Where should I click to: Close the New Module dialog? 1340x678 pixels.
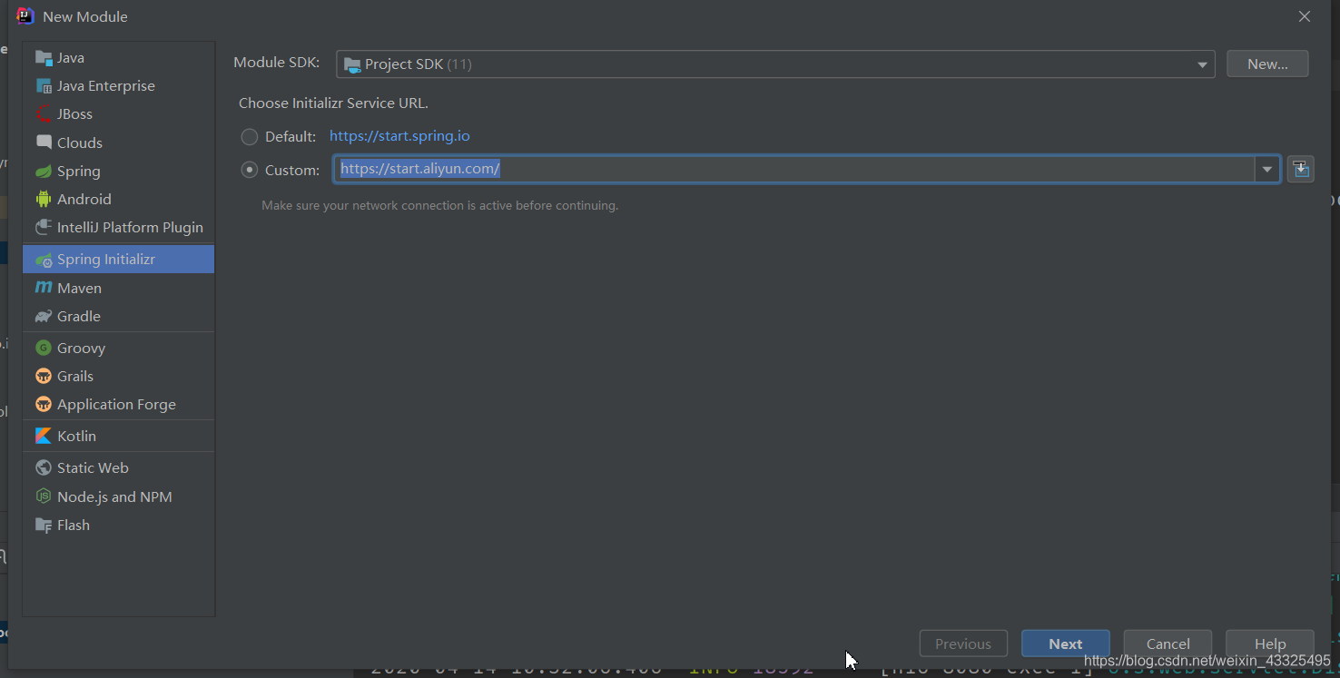point(1305,16)
